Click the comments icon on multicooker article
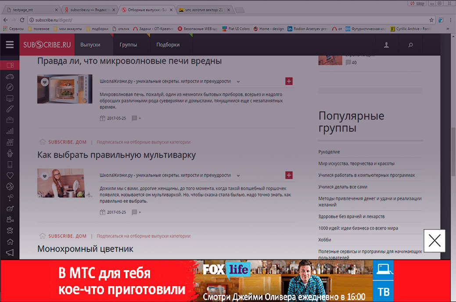 [x=134, y=212]
